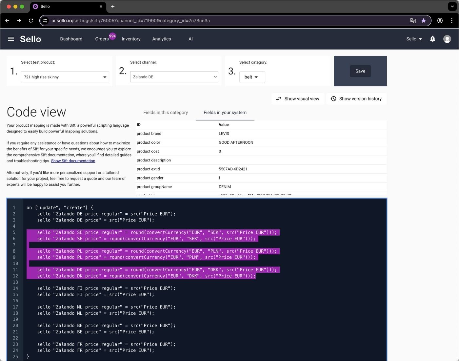Viewport: 459px width, 361px height.
Task: Click the DENIM value cell
Action: (x=225, y=187)
